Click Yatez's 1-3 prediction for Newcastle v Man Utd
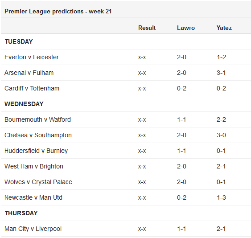 (x=221, y=198)
